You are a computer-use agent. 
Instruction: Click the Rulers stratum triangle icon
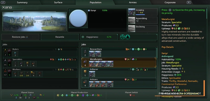click(5, 50)
